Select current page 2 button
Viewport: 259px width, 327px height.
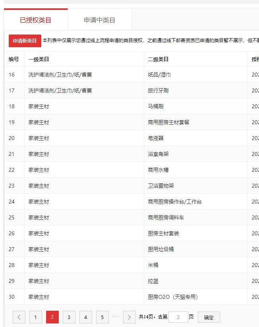tap(52, 317)
